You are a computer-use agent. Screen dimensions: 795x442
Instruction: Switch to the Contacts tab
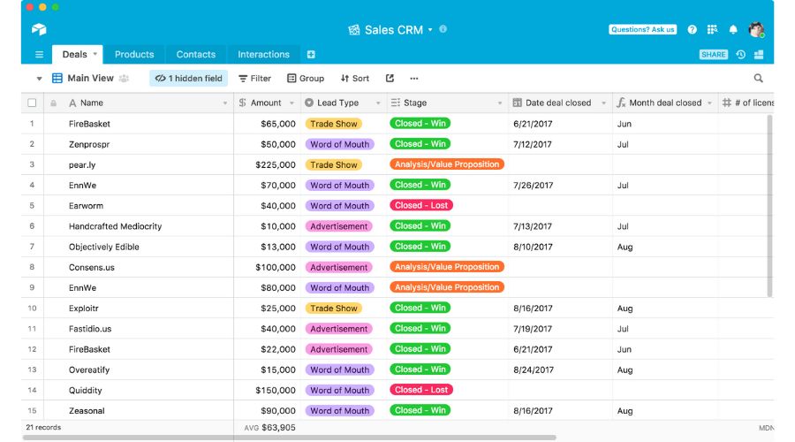(x=196, y=54)
